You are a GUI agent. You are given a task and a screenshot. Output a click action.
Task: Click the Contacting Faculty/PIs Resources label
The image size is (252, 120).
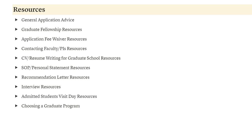pos(54,48)
